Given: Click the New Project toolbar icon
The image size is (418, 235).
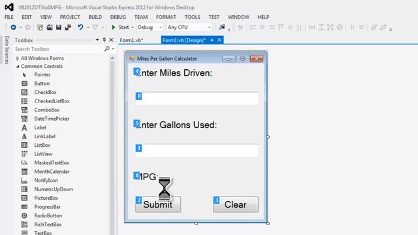Looking at the screenshot, I should [x=40, y=27].
